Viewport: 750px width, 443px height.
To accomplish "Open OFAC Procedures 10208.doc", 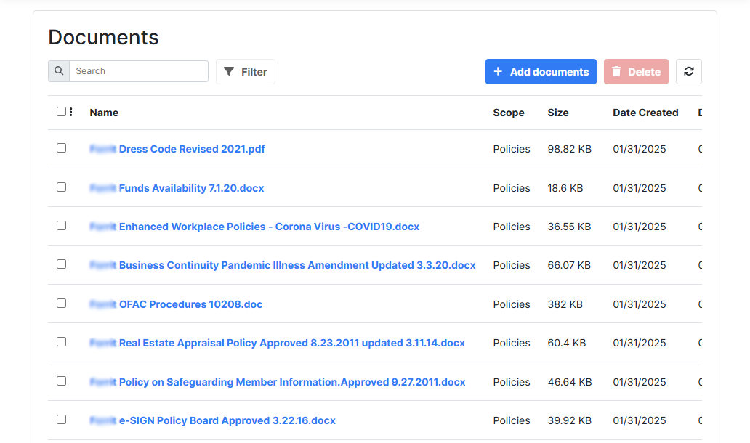I will pyautogui.click(x=176, y=304).
